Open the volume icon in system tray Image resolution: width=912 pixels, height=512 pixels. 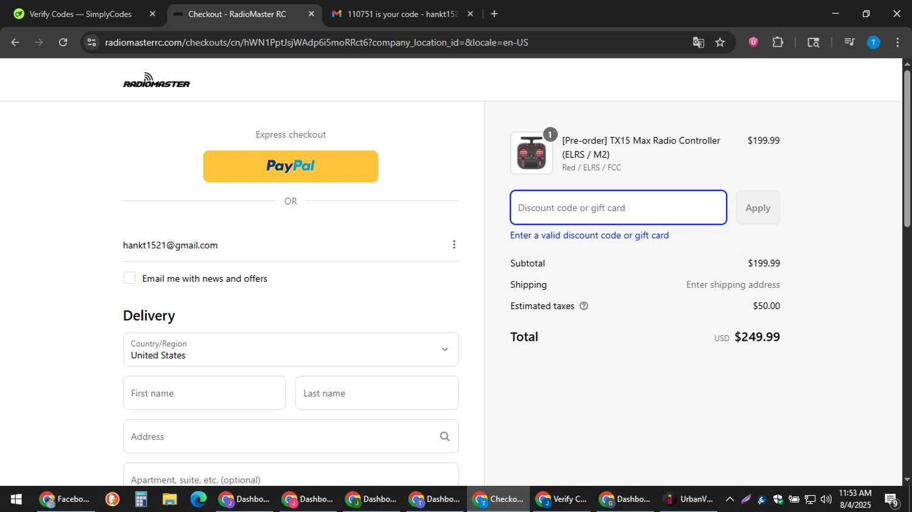(826, 499)
